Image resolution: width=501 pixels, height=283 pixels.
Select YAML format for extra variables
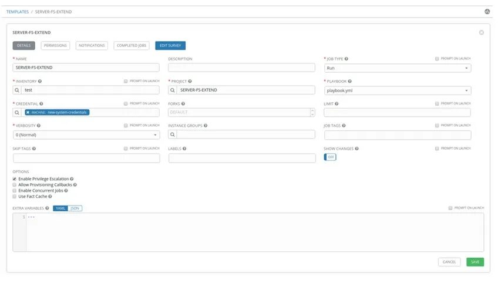(60, 208)
